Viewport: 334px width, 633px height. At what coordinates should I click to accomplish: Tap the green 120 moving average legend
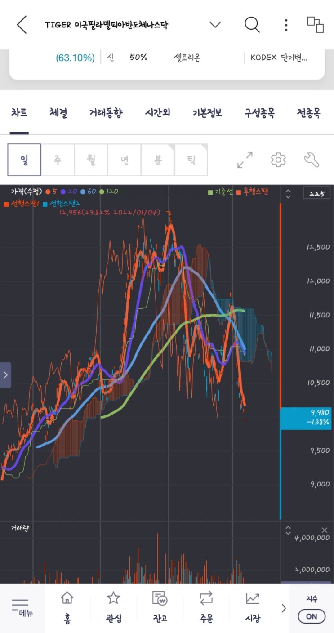tap(109, 191)
